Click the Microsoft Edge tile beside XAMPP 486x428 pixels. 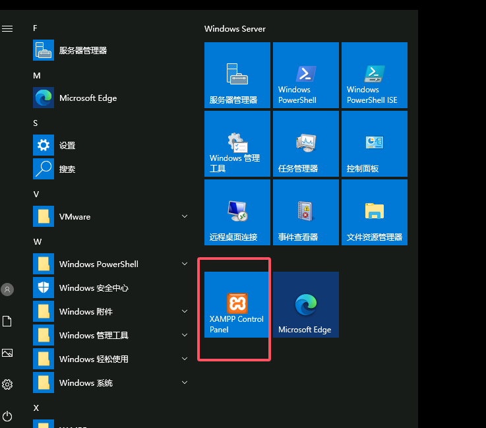click(x=305, y=305)
